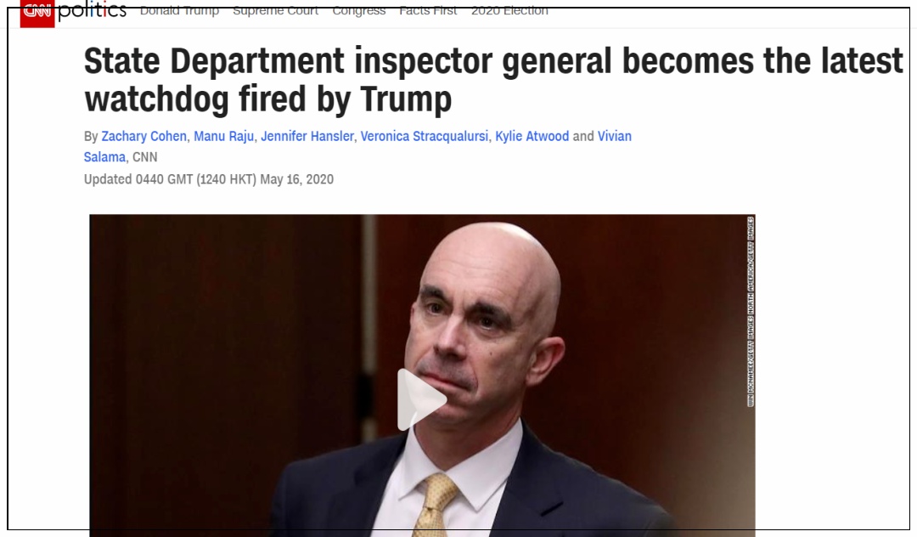Image resolution: width=917 pixels, height=537 pixels.
Task: Click the 'Salama' name on second byline row
Action: point(104,157)
